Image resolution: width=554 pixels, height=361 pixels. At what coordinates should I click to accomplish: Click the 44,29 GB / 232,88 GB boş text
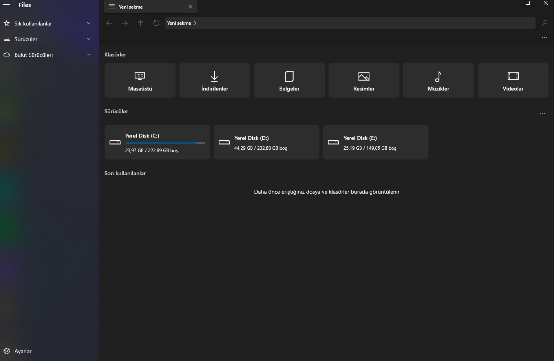(x=261, y=148)
